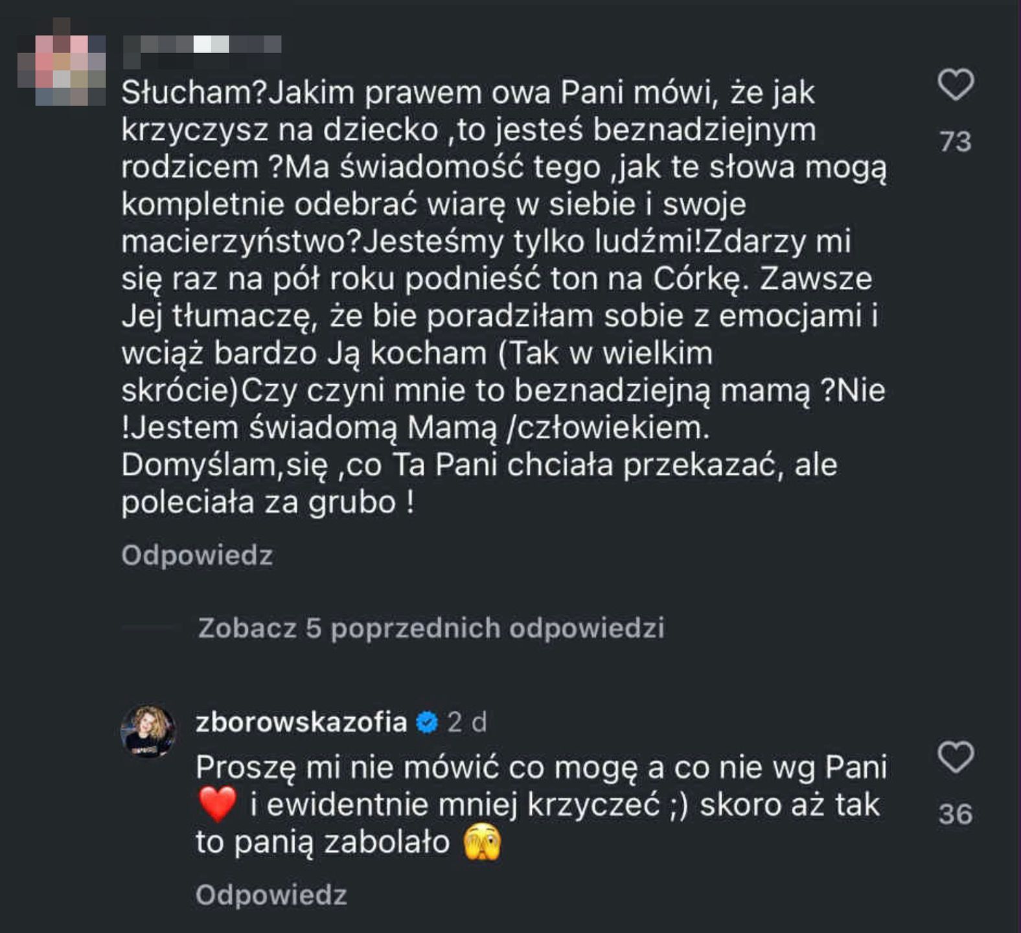Reply to the first comment via 'Odpowiedz'
The width and height of the screenshot is (1021, 933).
tap(197, 555)
